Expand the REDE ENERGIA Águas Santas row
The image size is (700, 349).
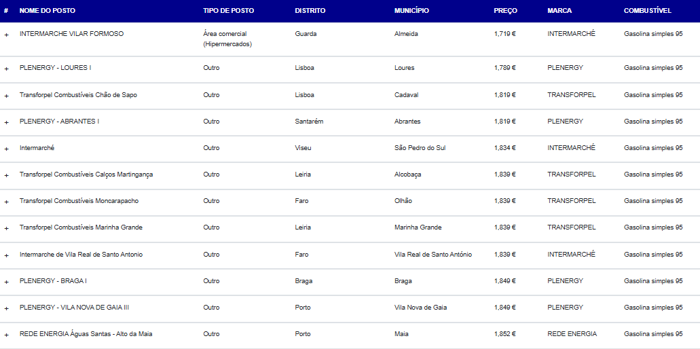click(6, 335)
